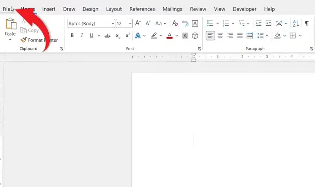
Task: Expand the font color dropdown arrow
Action: tap(177, 36)
